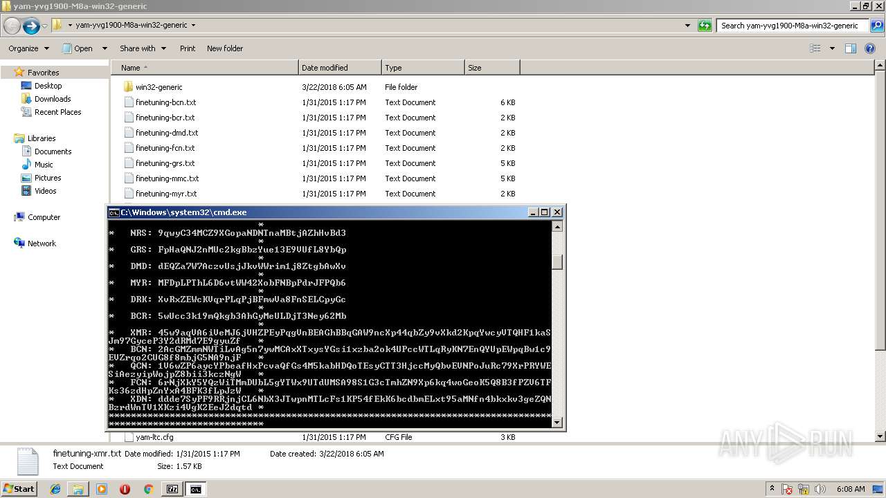Select the yam-ltc.cfg file name
This screenshot has width=886, height=498.
point(154,437)
